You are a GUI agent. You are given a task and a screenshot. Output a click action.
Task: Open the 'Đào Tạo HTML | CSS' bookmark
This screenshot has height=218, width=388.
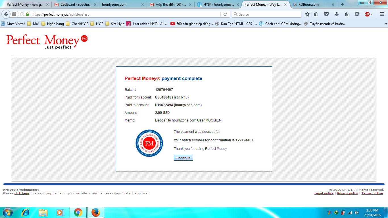[236, 24]
